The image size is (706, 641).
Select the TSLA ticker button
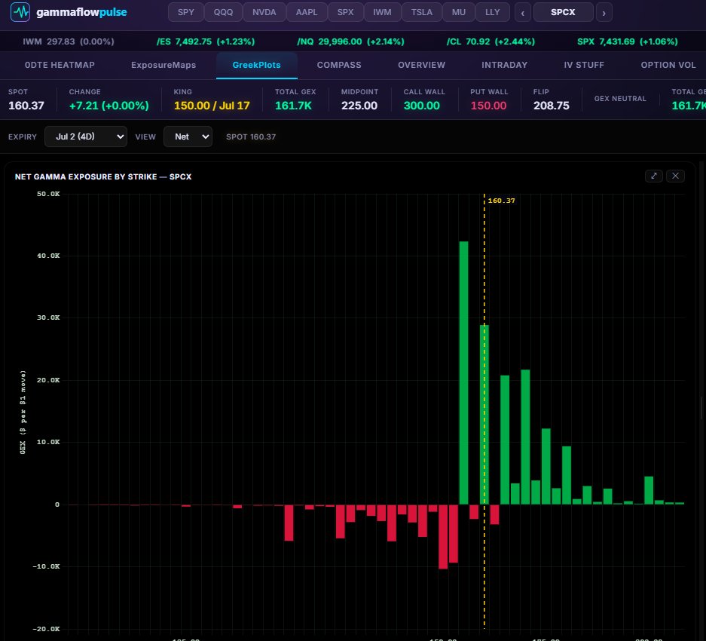coord(422,12)
